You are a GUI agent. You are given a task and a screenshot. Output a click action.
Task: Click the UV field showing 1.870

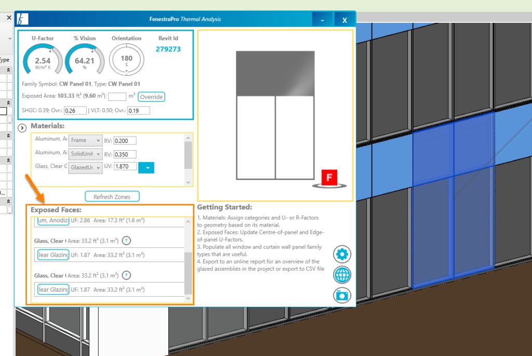pyautogui.click(x=125, y=167)
